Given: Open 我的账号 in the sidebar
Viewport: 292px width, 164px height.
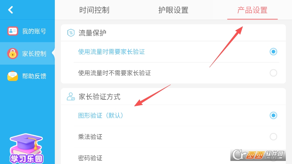Looking at the screenshot, I should [34, 31].
